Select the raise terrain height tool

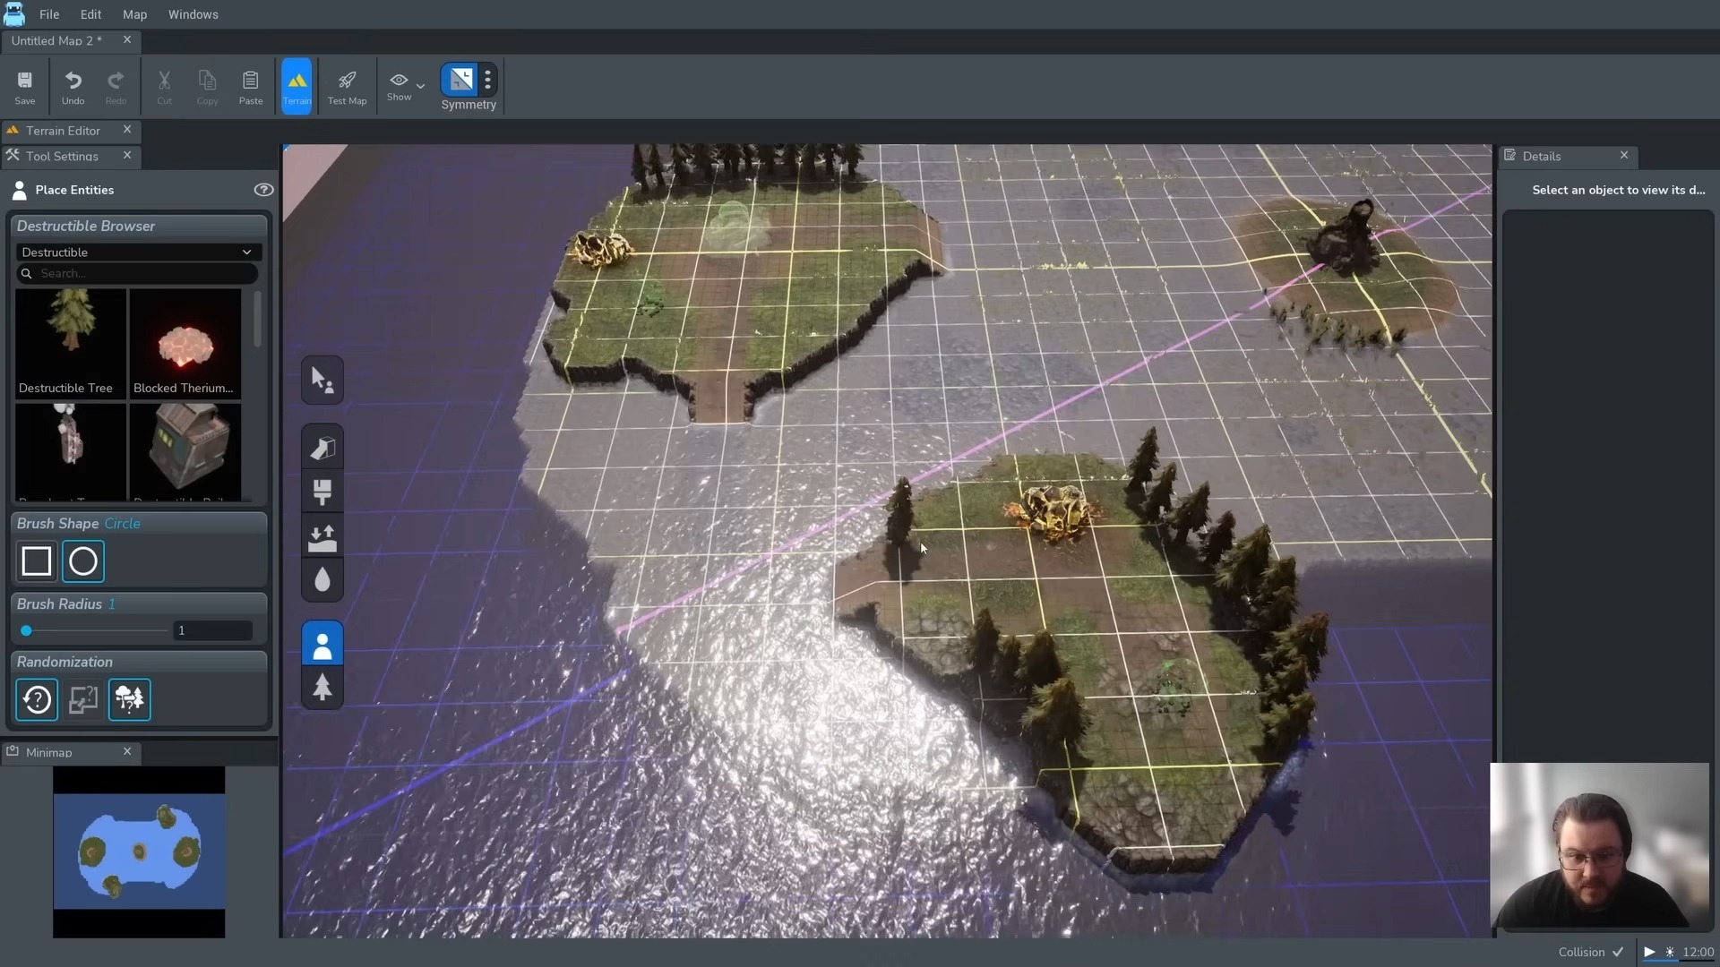[322, 536]
